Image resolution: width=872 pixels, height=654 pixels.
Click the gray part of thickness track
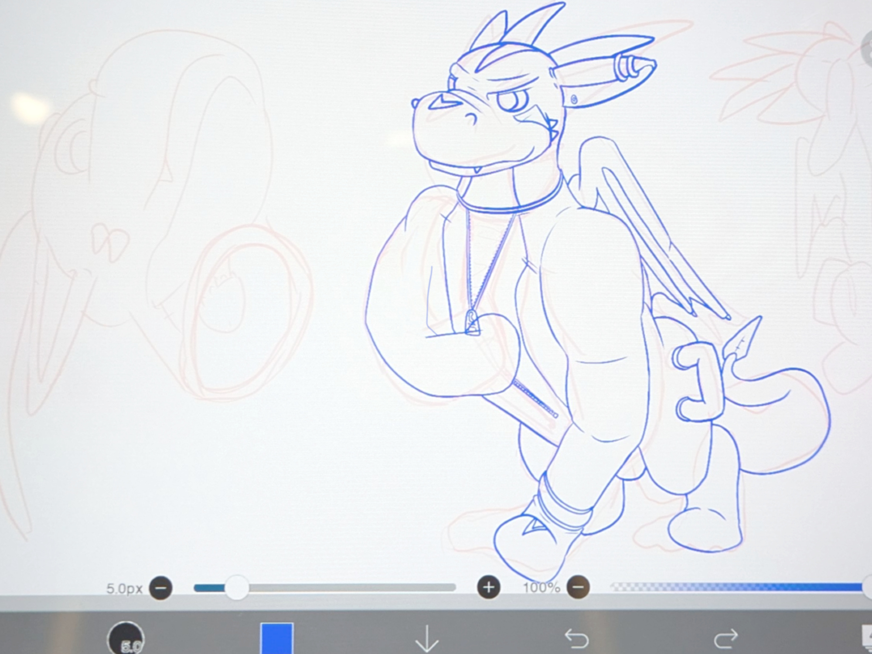(x=349, y=588)
